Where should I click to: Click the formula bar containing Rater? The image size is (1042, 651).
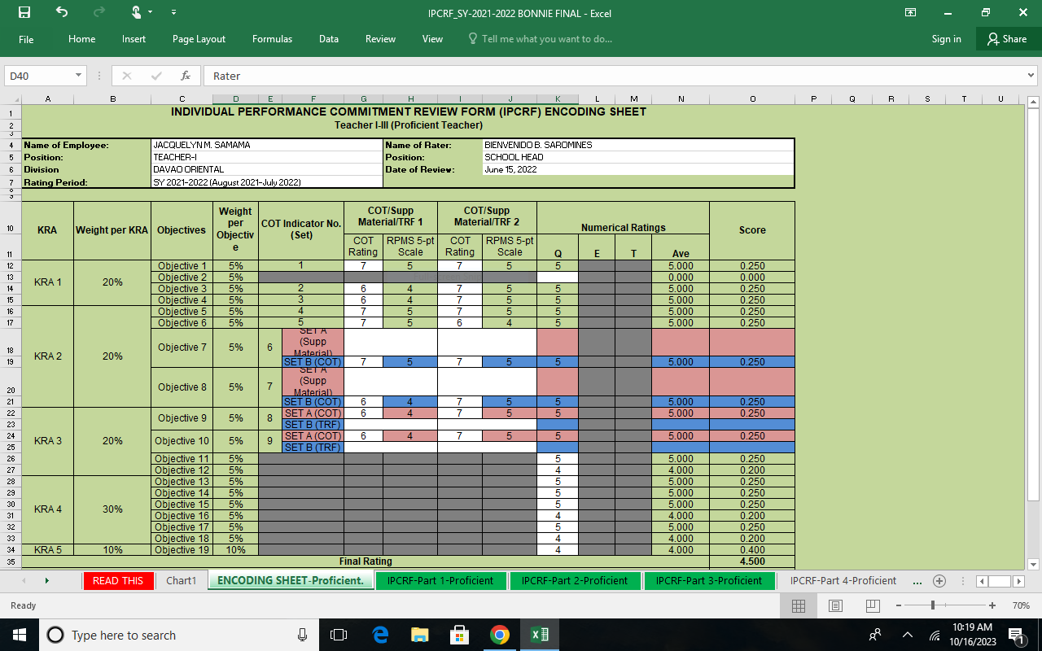615,76
